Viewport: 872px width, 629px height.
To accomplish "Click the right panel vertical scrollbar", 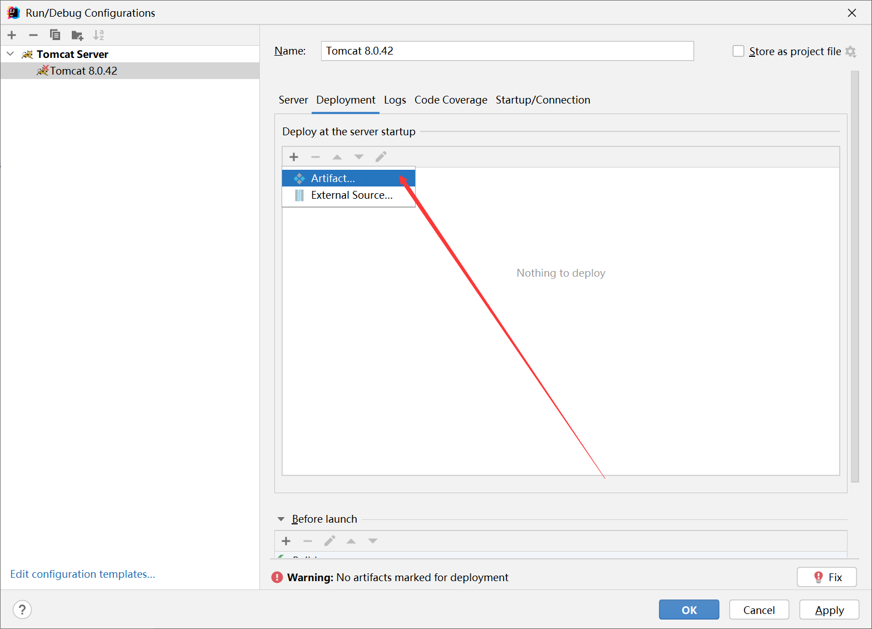I will pyautogui.click(x=855, y=276).
